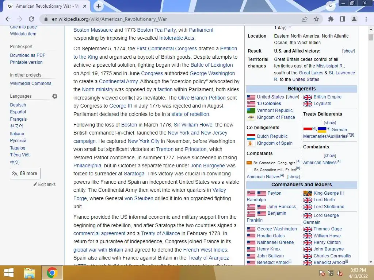Reload the Wikipedia page
This screenshot has height=280, width=374.
[x=31, y=19]
